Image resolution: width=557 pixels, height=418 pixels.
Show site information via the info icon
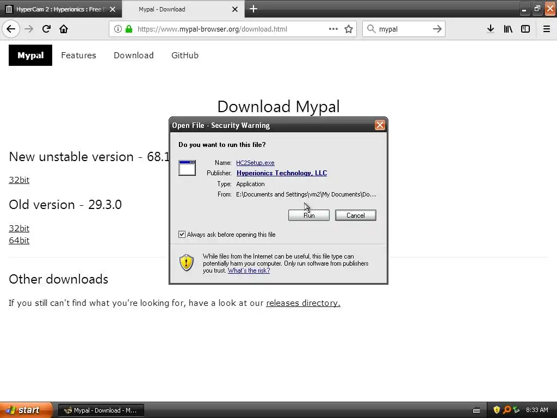pyautogui.click(x=117, y=29)
